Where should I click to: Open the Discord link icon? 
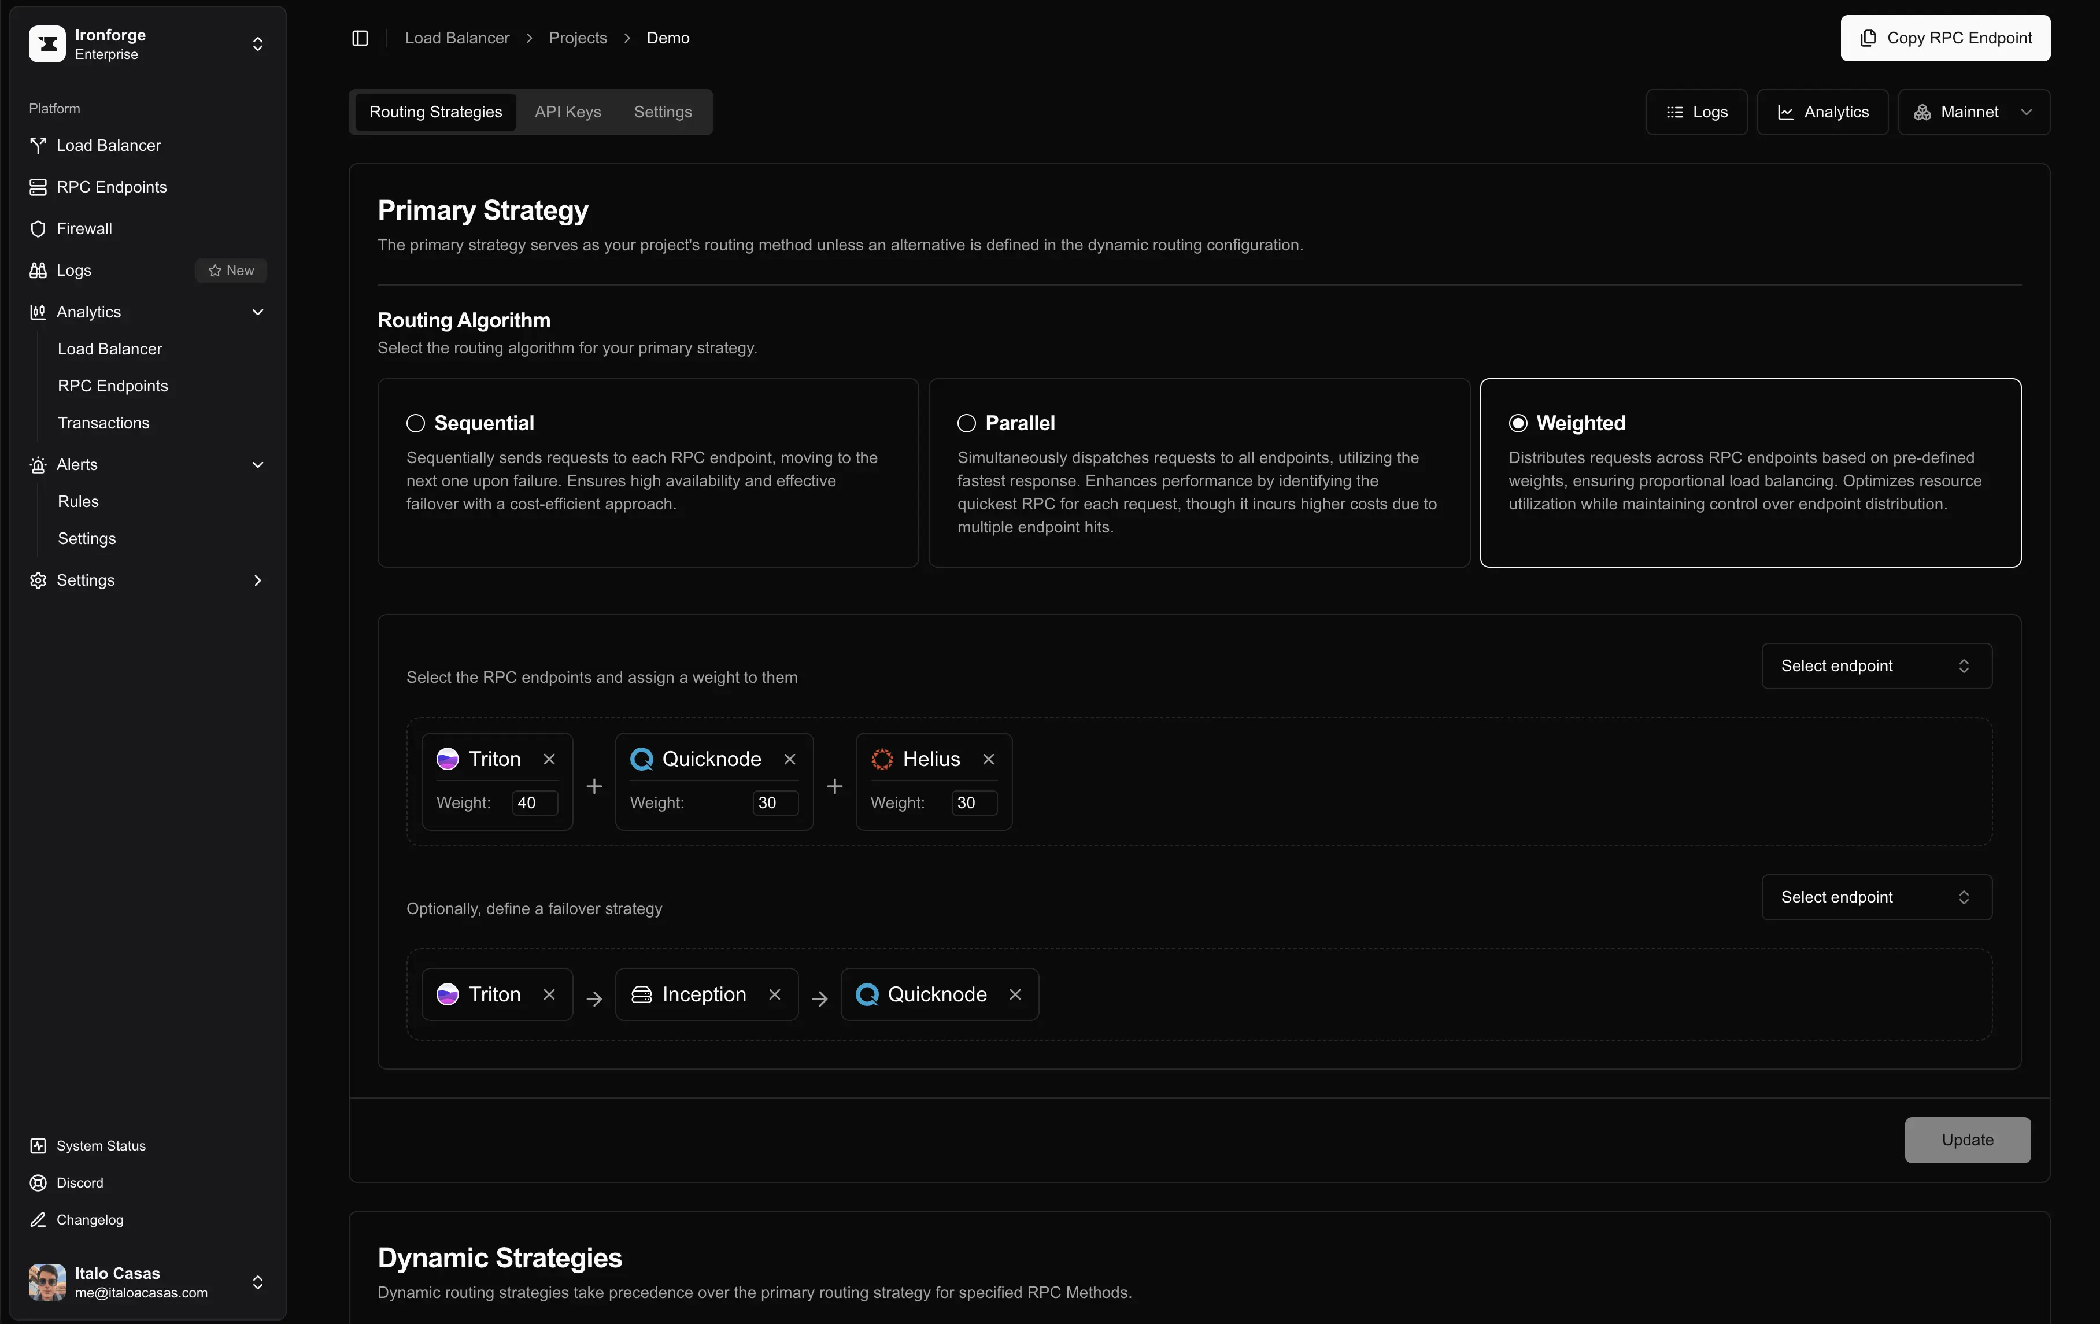(38, 1183)
